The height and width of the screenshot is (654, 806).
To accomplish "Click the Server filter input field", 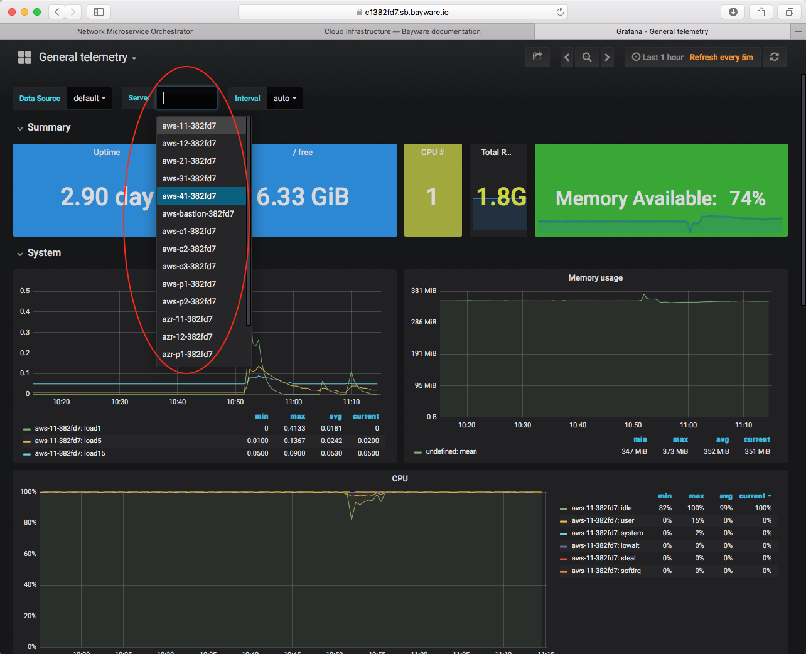I will pos(187,98).
